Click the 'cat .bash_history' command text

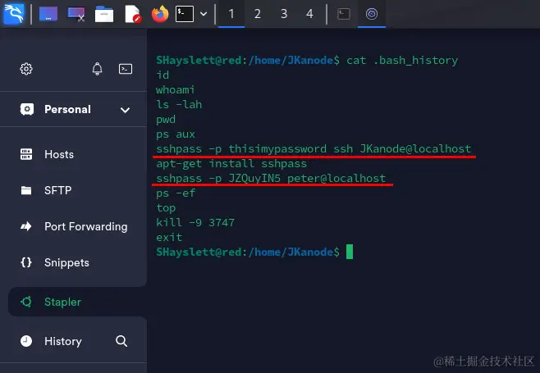402,60
